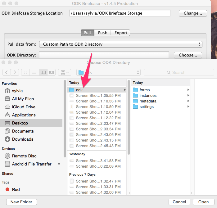Select sylvia home in Favorites
217x208 pixels.
[x=31, y=91]
